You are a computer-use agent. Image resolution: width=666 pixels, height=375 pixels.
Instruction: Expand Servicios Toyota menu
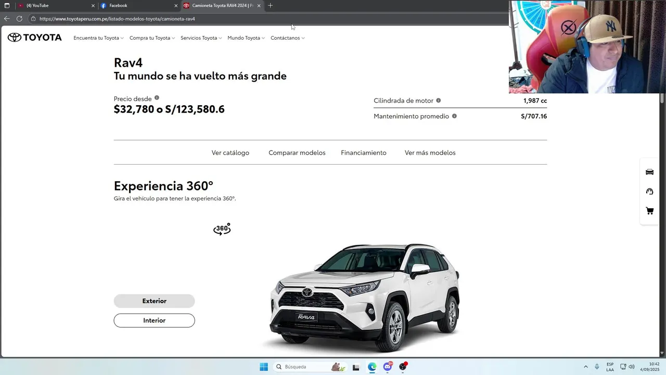[x=201, y=38]
